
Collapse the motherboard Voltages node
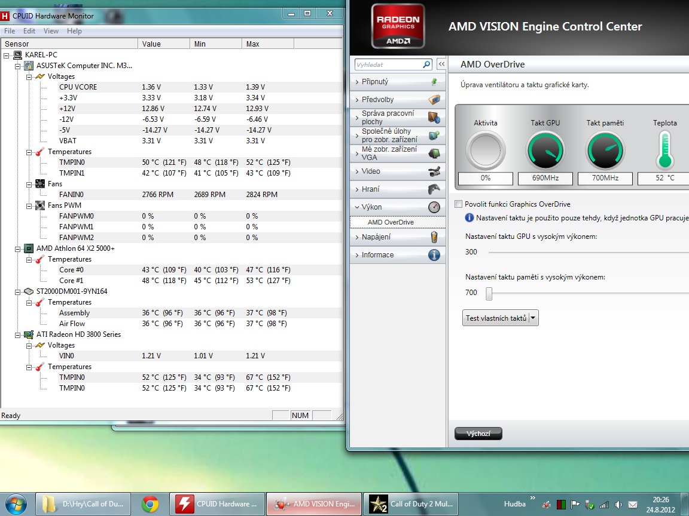click(29, 77)
